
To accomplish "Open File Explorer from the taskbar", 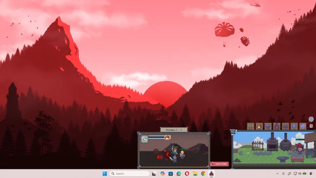I will (195, 173).
